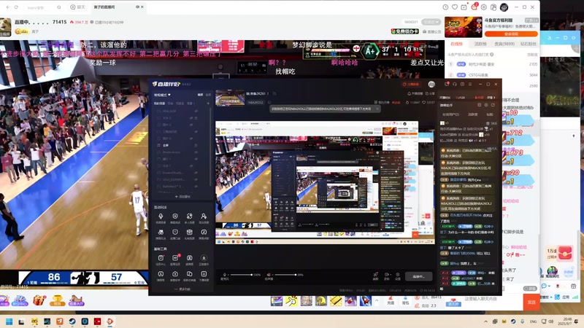Click the gift box icon at bottom left
The width and height of the screenshot is (584, 328).
point(39,300)
